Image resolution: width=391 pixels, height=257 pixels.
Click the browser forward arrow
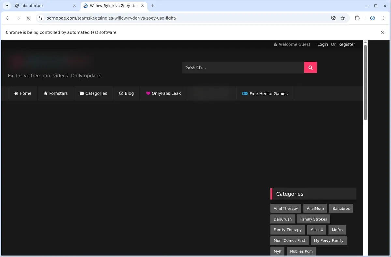click(x=18, y=18)
